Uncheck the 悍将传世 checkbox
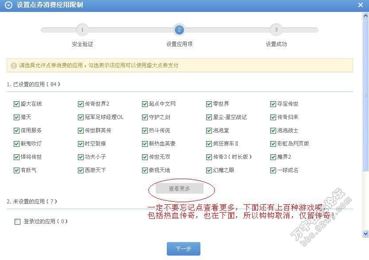Image resolution: width=369 pixels, height=260 pixels. point(16,157)
